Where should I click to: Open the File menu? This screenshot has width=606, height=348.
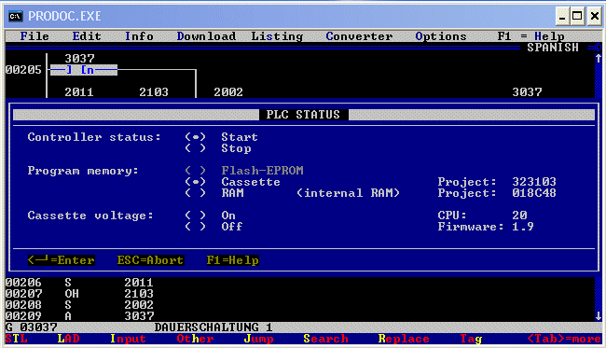(x=34, y=36)
